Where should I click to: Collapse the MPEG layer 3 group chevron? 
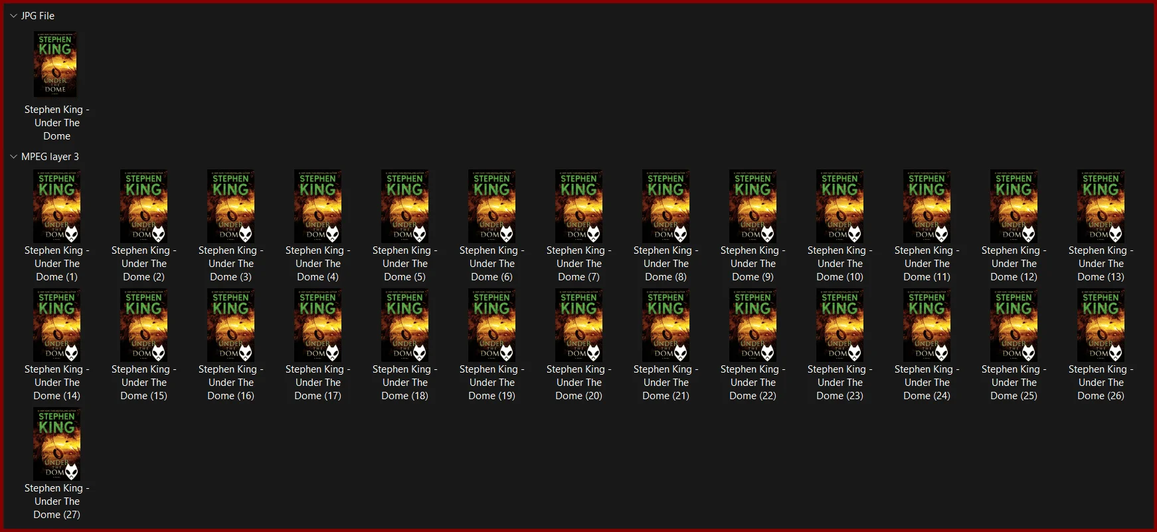click(x=13, y=157)
